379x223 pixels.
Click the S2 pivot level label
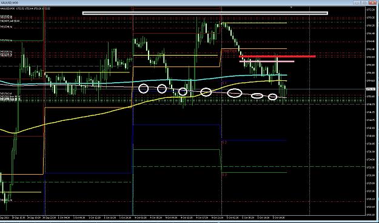(x=224, y=143)
